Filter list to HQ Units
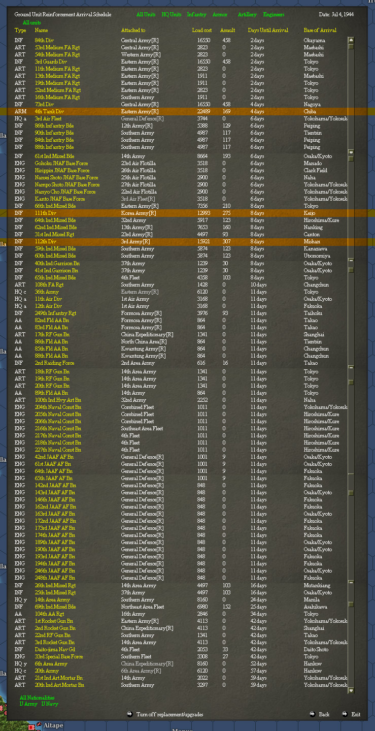The height and width of the screenshot is (731, 375). [x=172, y=15]
